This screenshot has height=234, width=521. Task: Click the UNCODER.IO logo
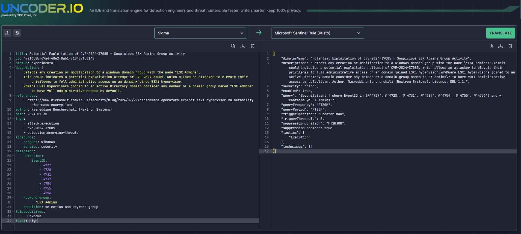[42, 8]
